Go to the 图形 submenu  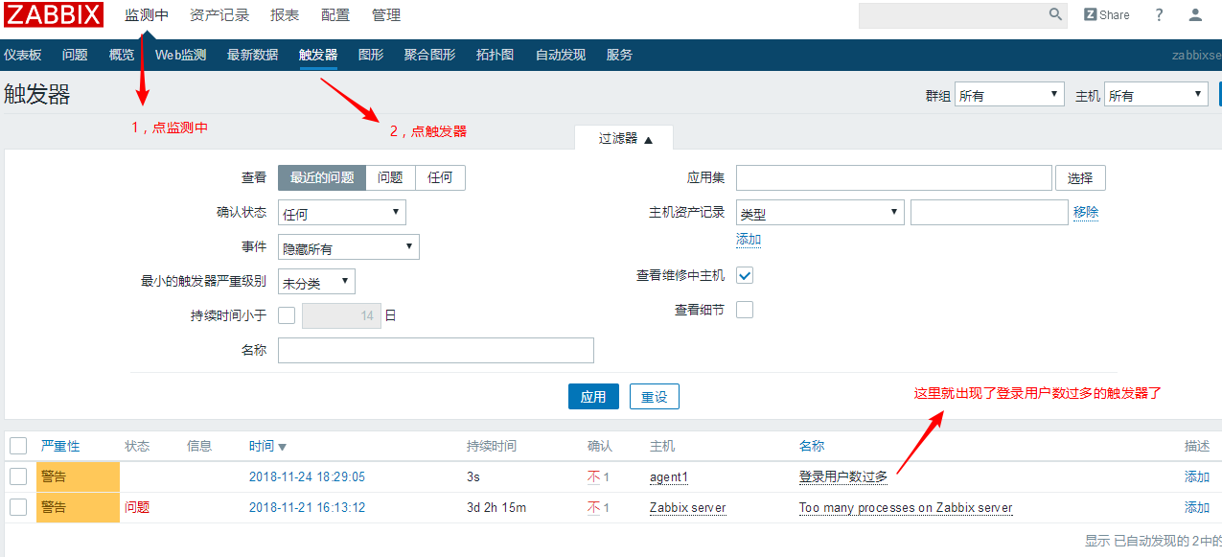(x=371, y=56)
